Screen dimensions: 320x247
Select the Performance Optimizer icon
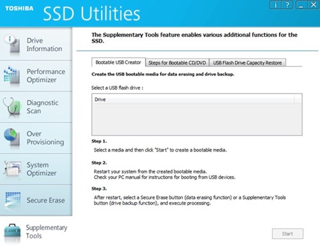pos(11,75)
